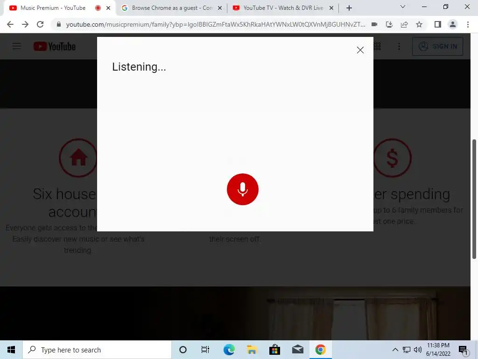Click the house icon circle
Viewport: 478px width, 359px height.
click(78, 158)
